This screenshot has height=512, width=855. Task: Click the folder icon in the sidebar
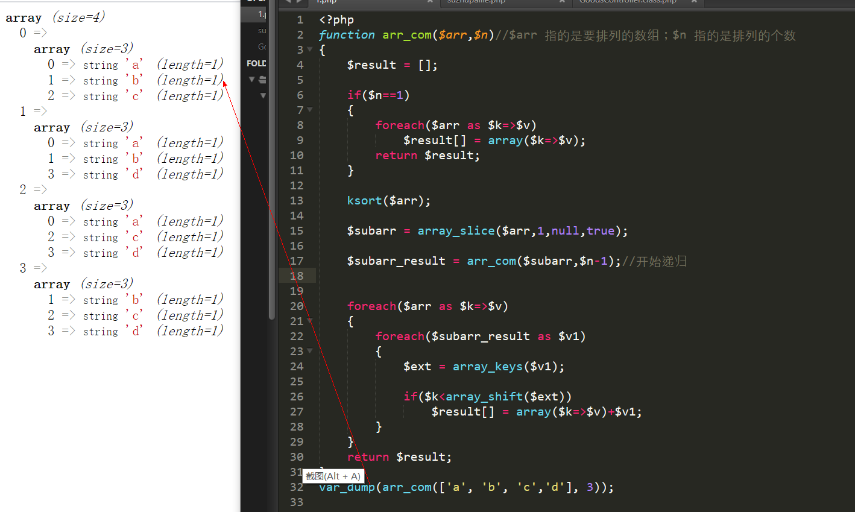click(x=262, y=79)
